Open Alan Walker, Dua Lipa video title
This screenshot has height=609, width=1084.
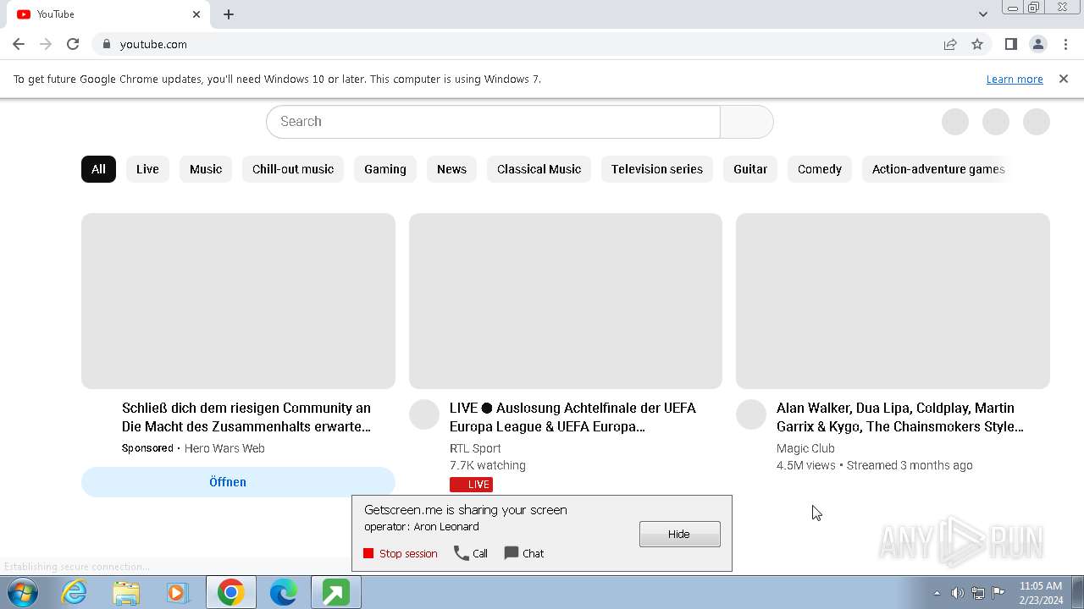(900, 417)
